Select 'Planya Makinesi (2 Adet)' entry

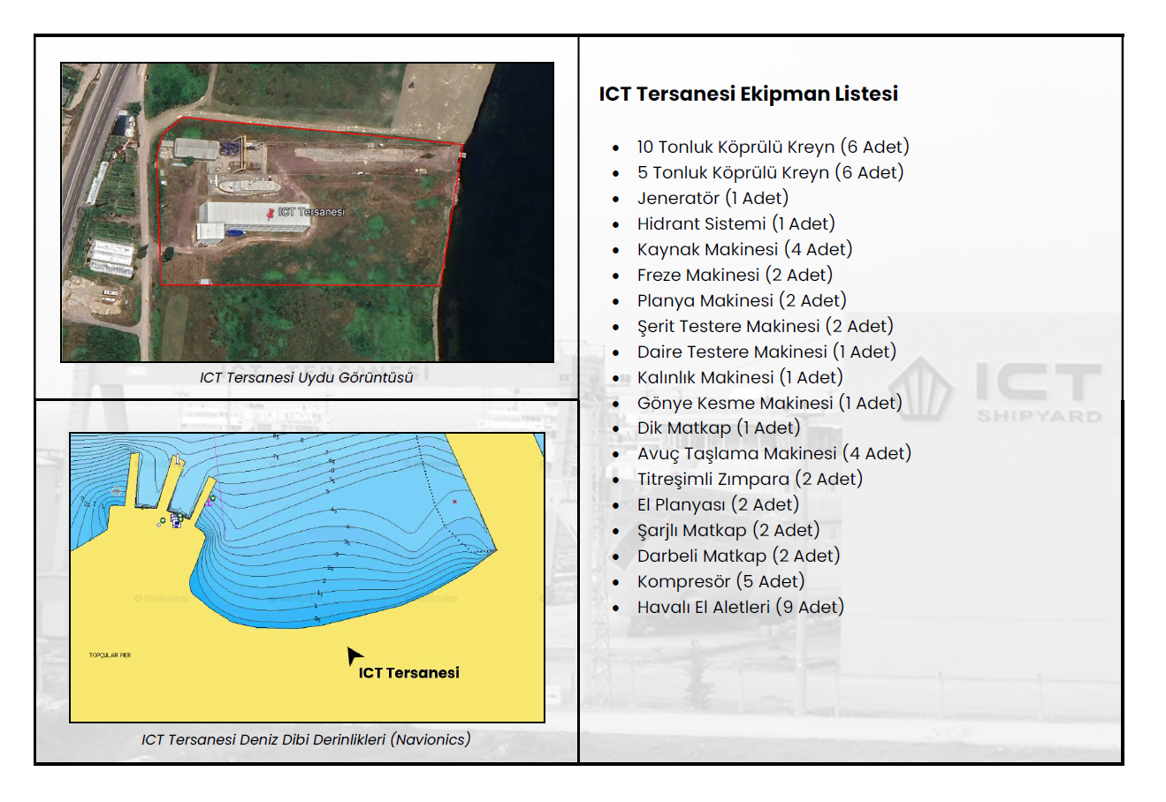(x=742, y=300)
